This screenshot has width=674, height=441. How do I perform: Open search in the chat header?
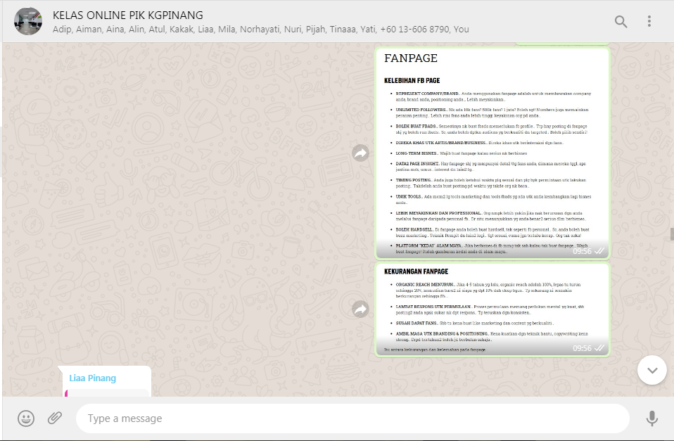621,21
